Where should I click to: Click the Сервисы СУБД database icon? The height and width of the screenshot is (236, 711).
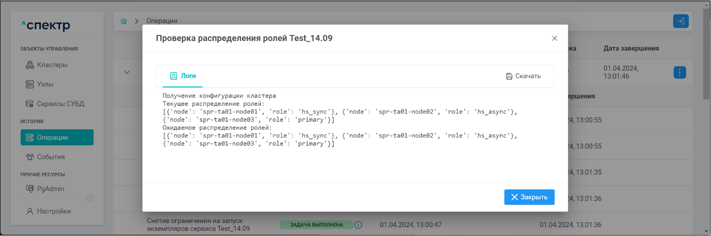[x=30, y=104]
